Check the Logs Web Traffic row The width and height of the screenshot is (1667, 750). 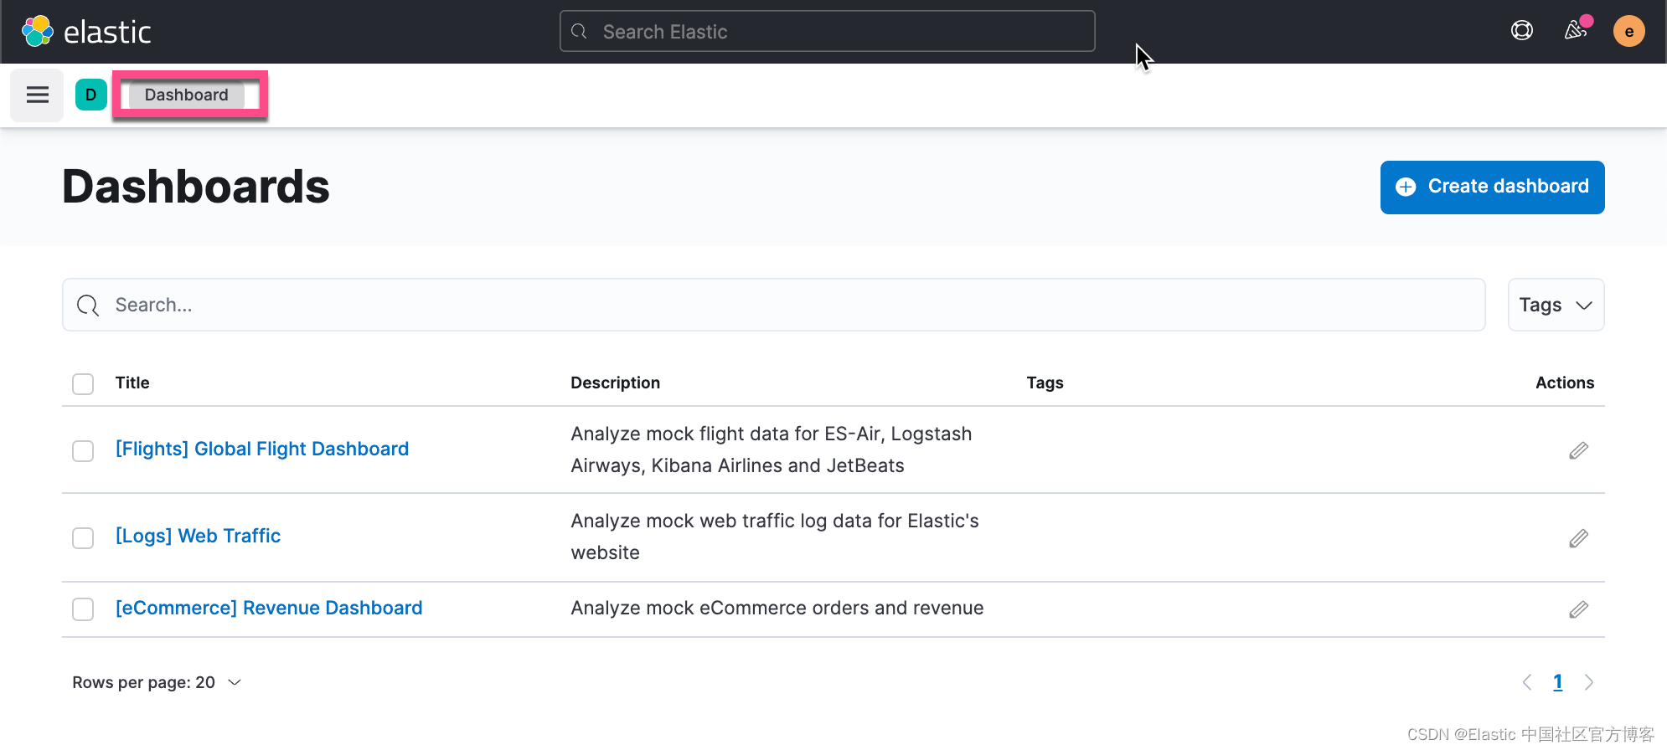click(83, 538)
